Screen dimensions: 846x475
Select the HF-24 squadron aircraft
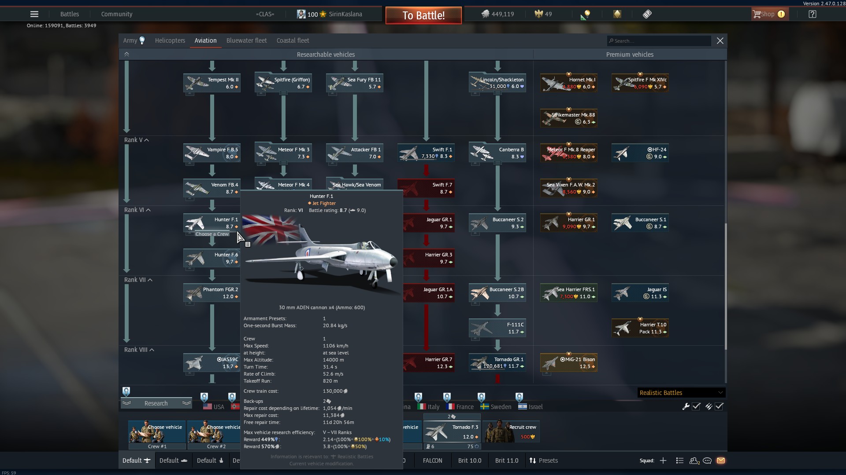point(640,153)
